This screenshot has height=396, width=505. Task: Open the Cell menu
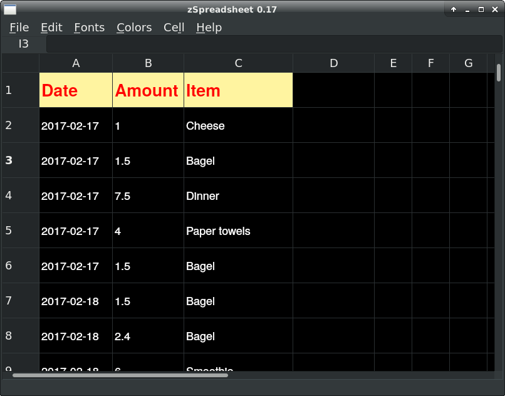pos(174,28)
